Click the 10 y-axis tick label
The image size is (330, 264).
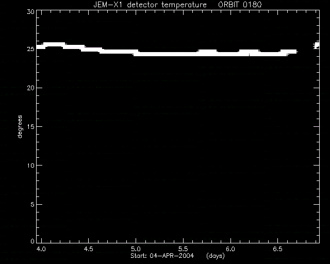point(31,166)
